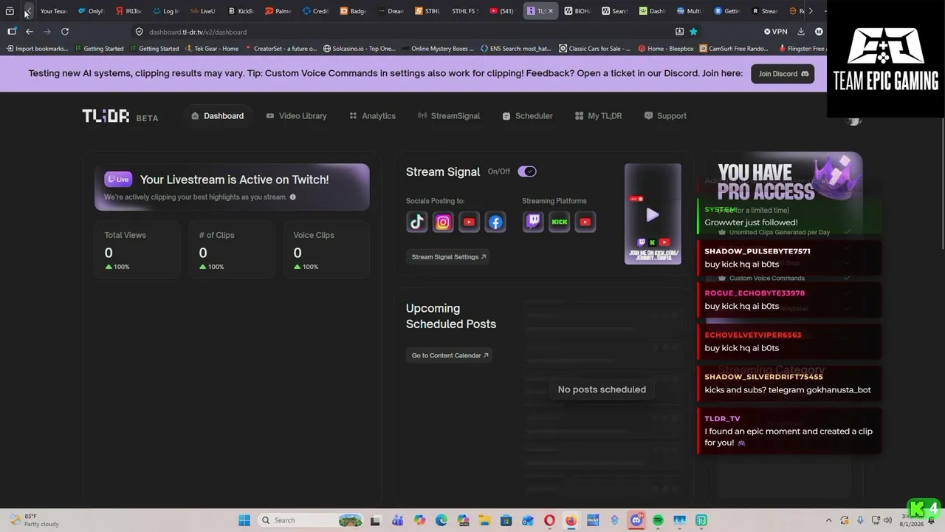945x532 pixels.
Task: Click the info icon beside the clipping status
Action: point(293,197)
